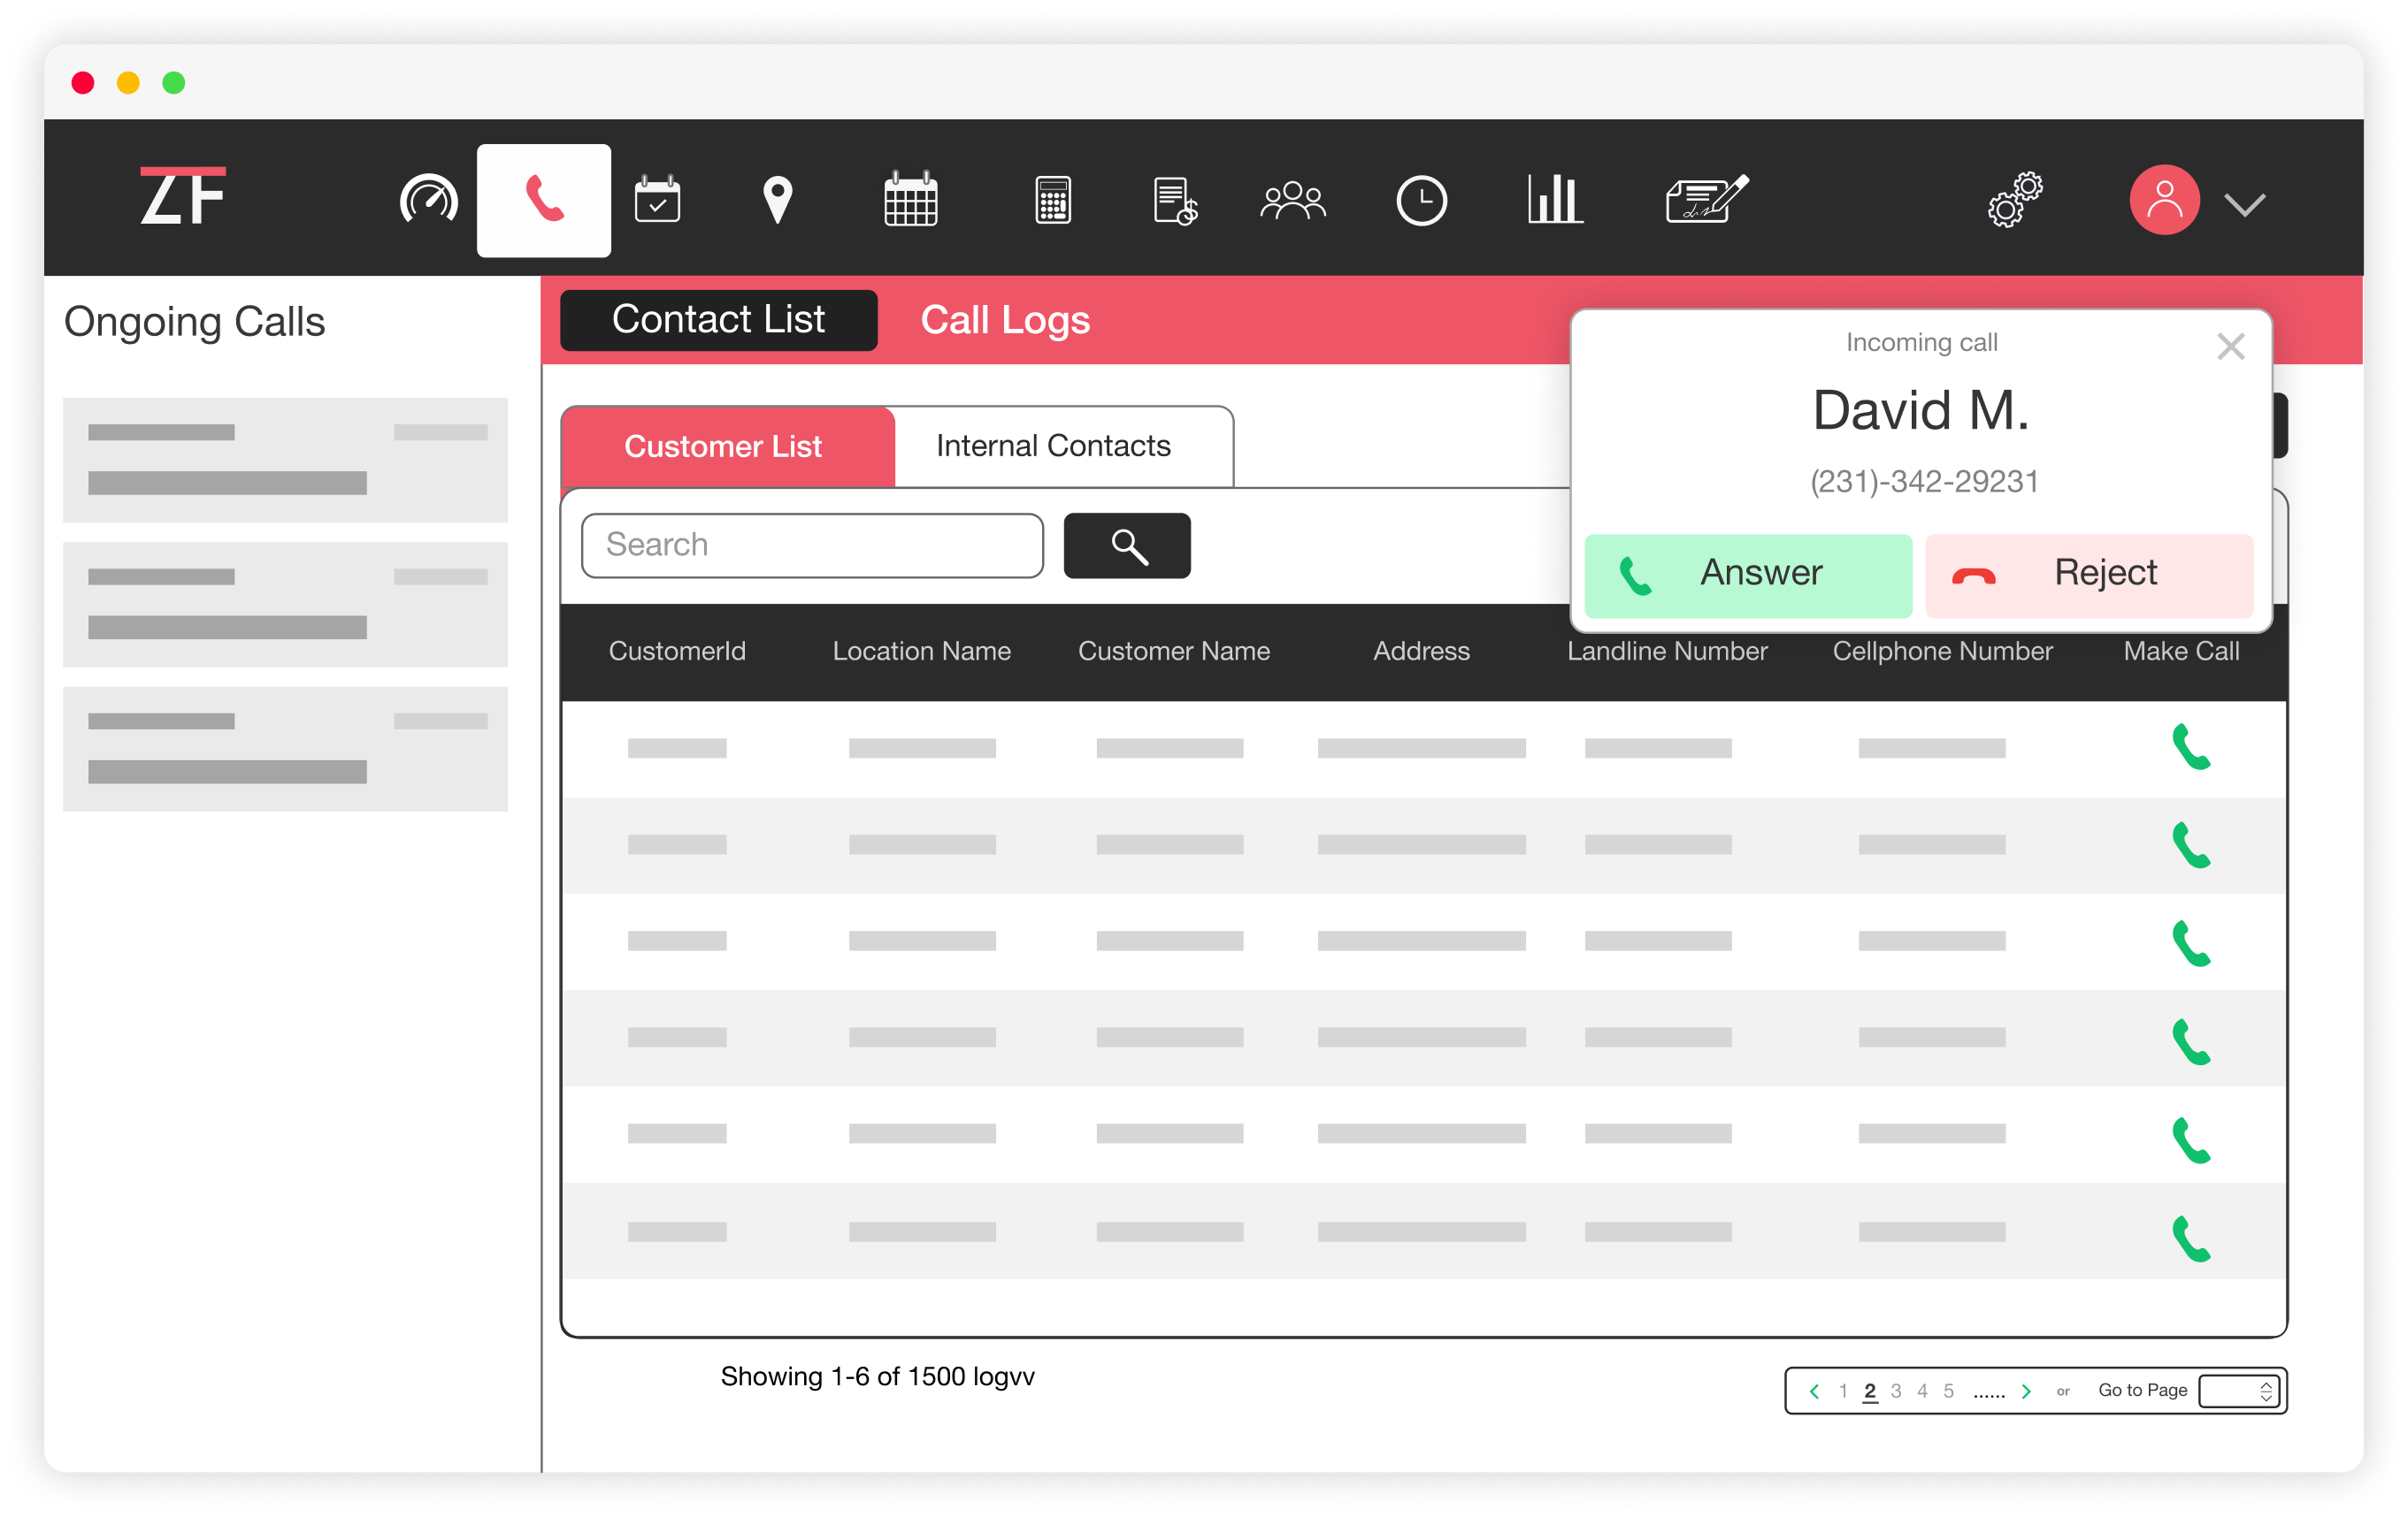The height and width of the screenshot is (1517, 2408).
Task: Run a search with the magnifier button
Action: [1127, 545]
